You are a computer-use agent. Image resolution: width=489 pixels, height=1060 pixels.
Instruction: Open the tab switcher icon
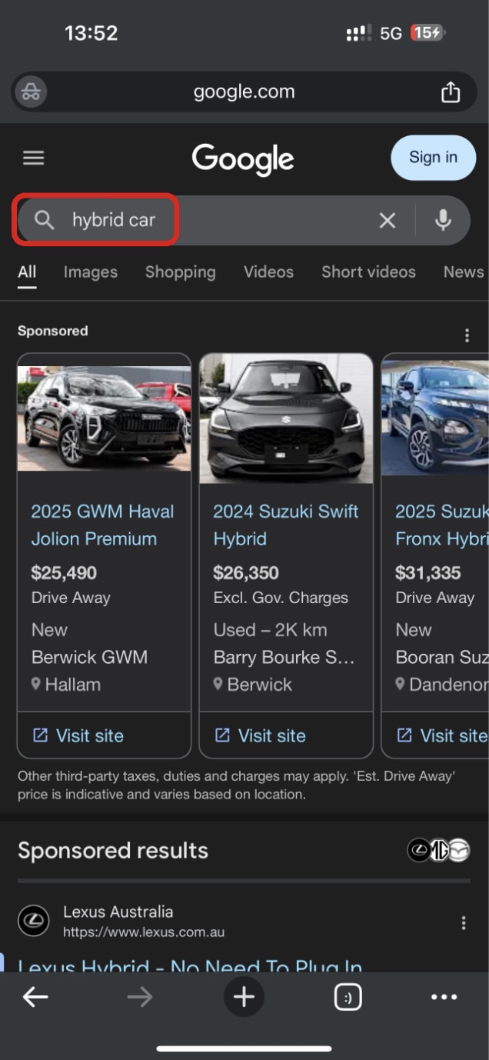tap(348, 997)
